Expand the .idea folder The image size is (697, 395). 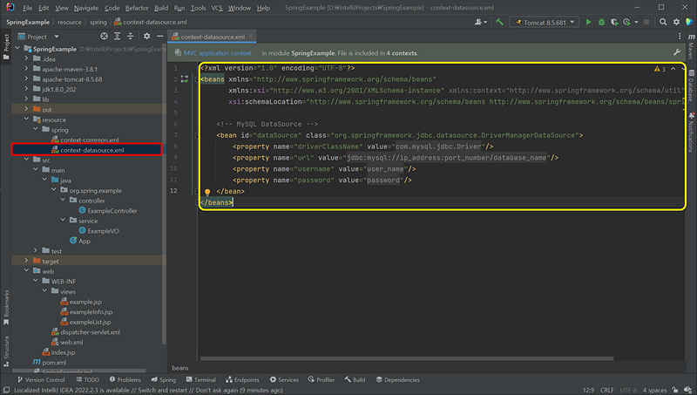tap(26, 58)
